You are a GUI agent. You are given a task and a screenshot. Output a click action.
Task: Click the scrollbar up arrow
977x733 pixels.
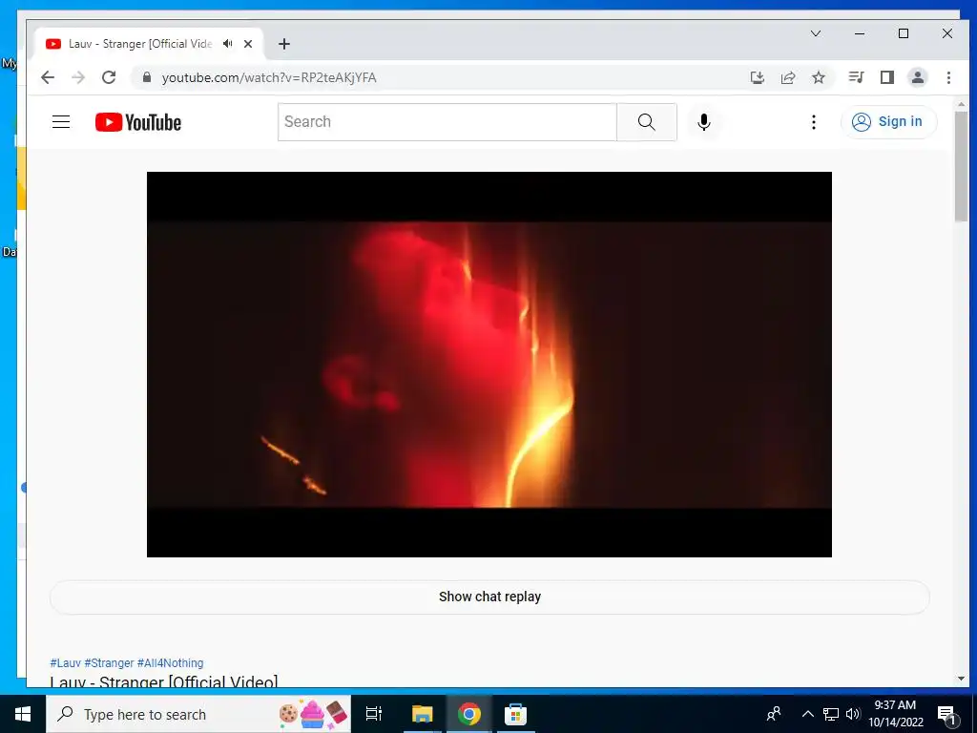[961, 104]
